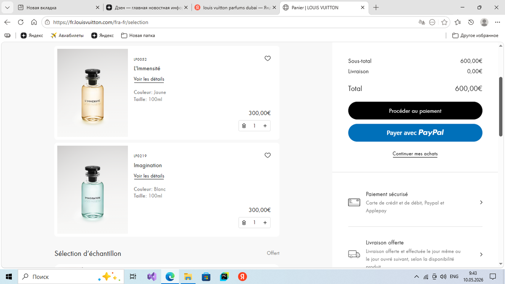
Task: Open volume control in tray
Action: click(443, 276)
